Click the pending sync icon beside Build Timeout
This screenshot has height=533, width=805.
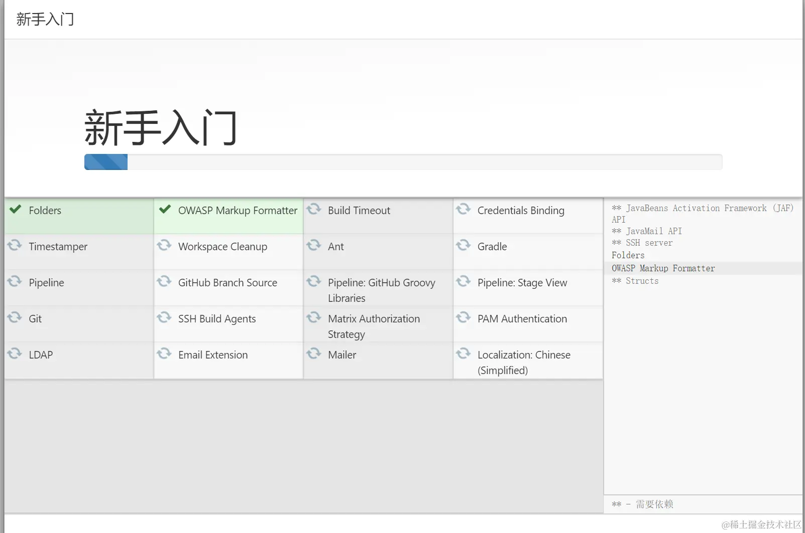point(314,209)
